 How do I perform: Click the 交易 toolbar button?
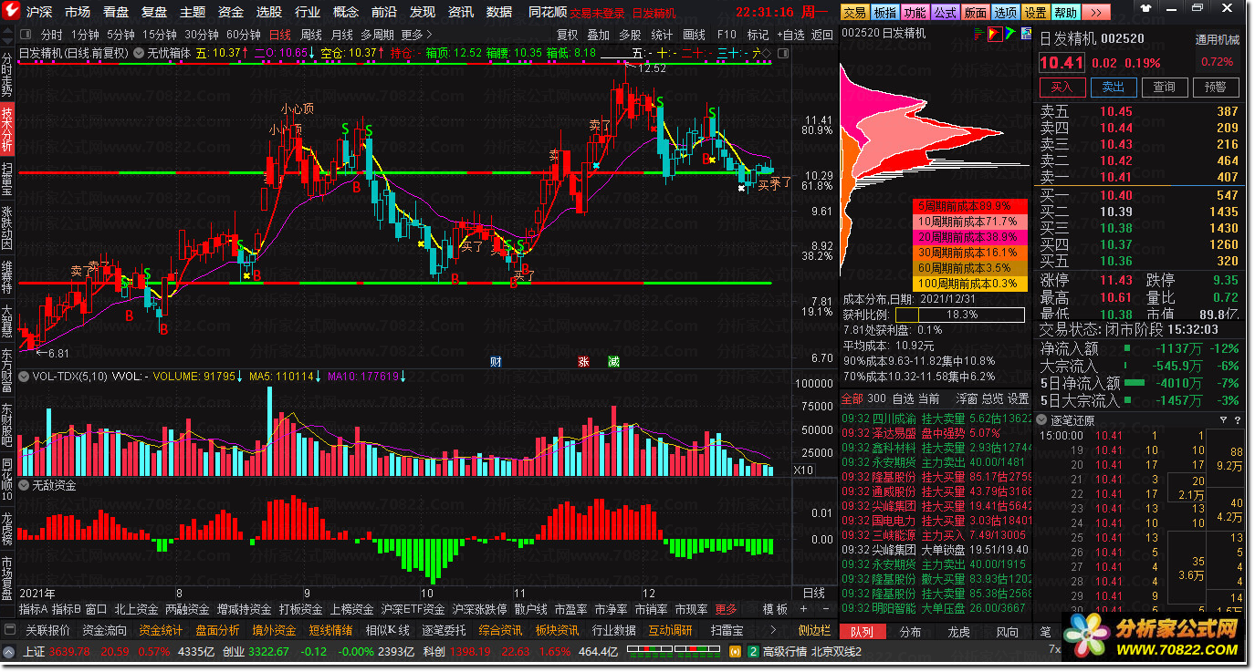pos(853,13)
